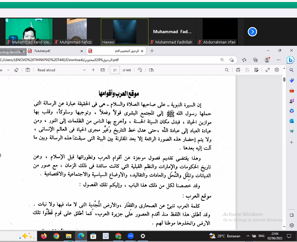Open Microsoft Edge from the taskbar
The width and height of the screenshot is (297, 242).
pos(81,236)
